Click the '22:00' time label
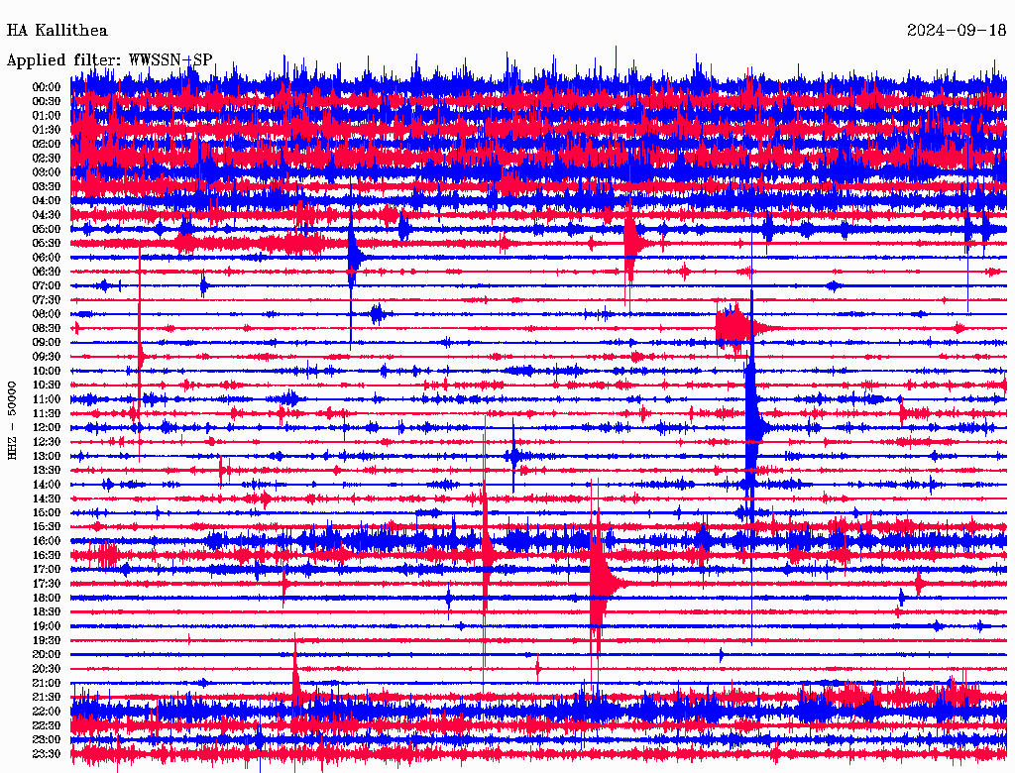 (47, 711)
